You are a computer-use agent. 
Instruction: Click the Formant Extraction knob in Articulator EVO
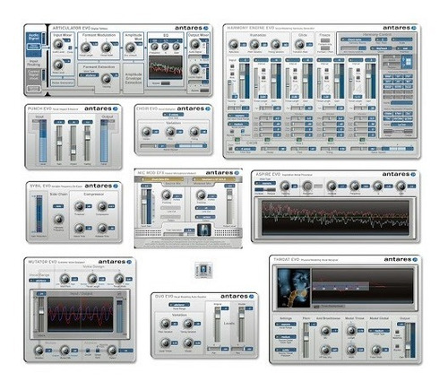click(106, 79)
